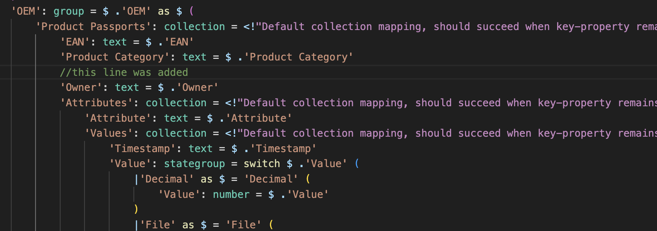Click the 'EAN' property name at line start
657x231 pixels.
point(75,42)
